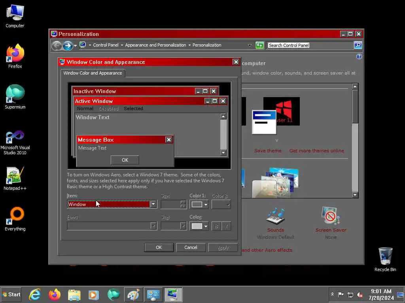Select the Window Color and Appearance tab
The height and width of the screenshot is (303, 405).
(93, 73)
